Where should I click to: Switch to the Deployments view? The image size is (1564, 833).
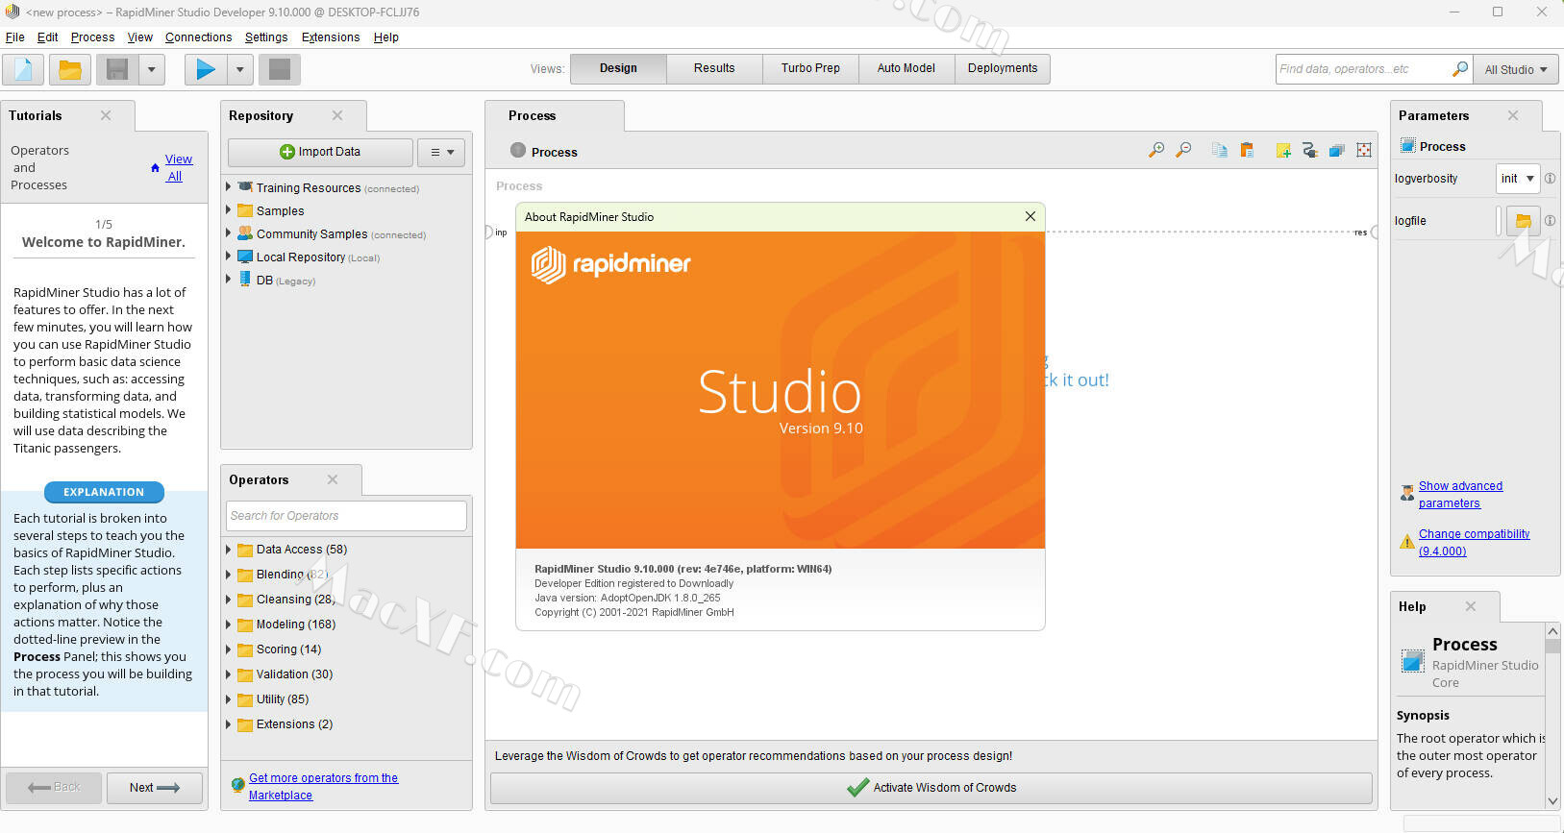1003,68
